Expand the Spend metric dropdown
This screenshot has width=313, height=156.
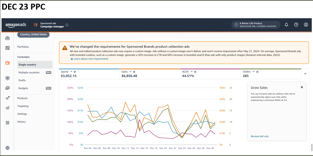point(71,72)
